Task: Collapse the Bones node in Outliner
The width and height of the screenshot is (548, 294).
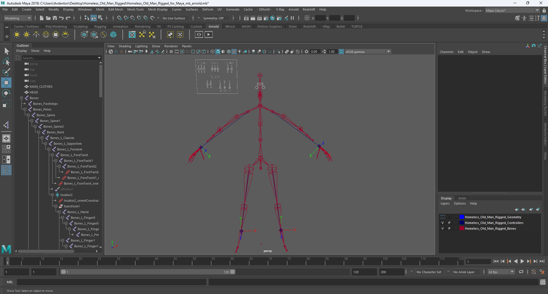Action: 21,98
